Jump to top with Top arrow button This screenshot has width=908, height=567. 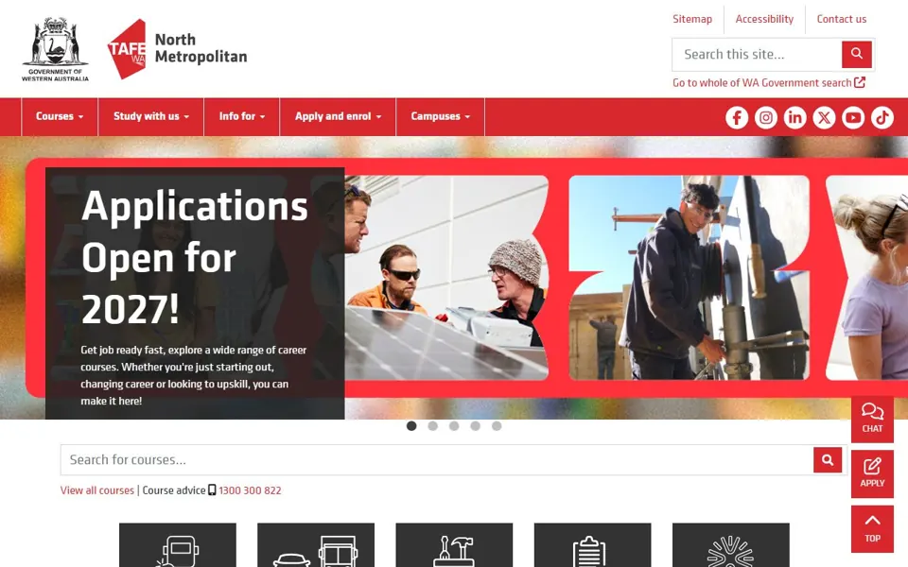872,529
